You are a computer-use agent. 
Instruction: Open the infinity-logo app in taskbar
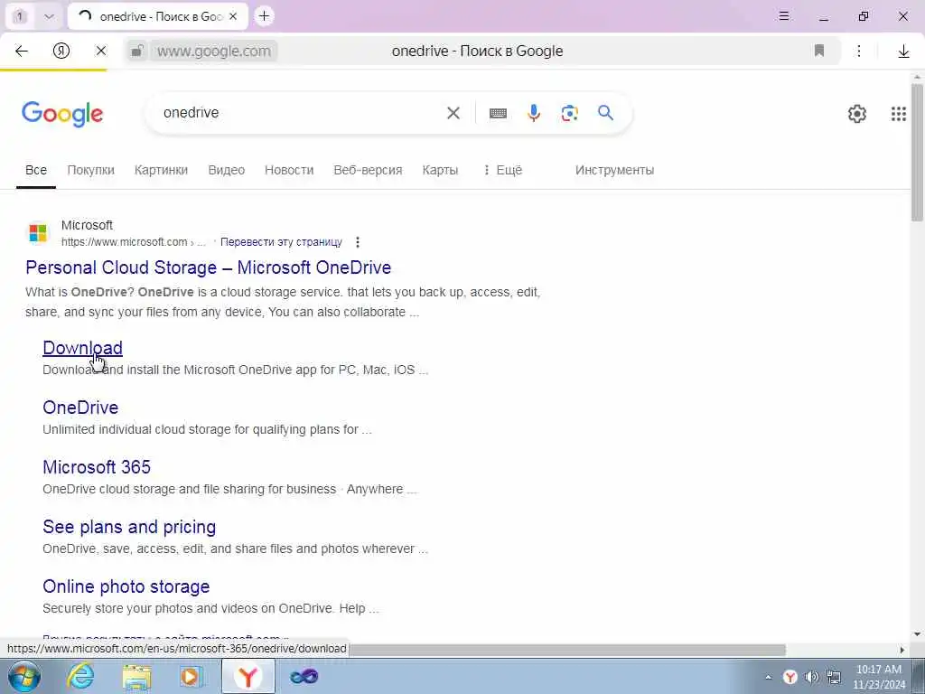click(x=304, y=676)
